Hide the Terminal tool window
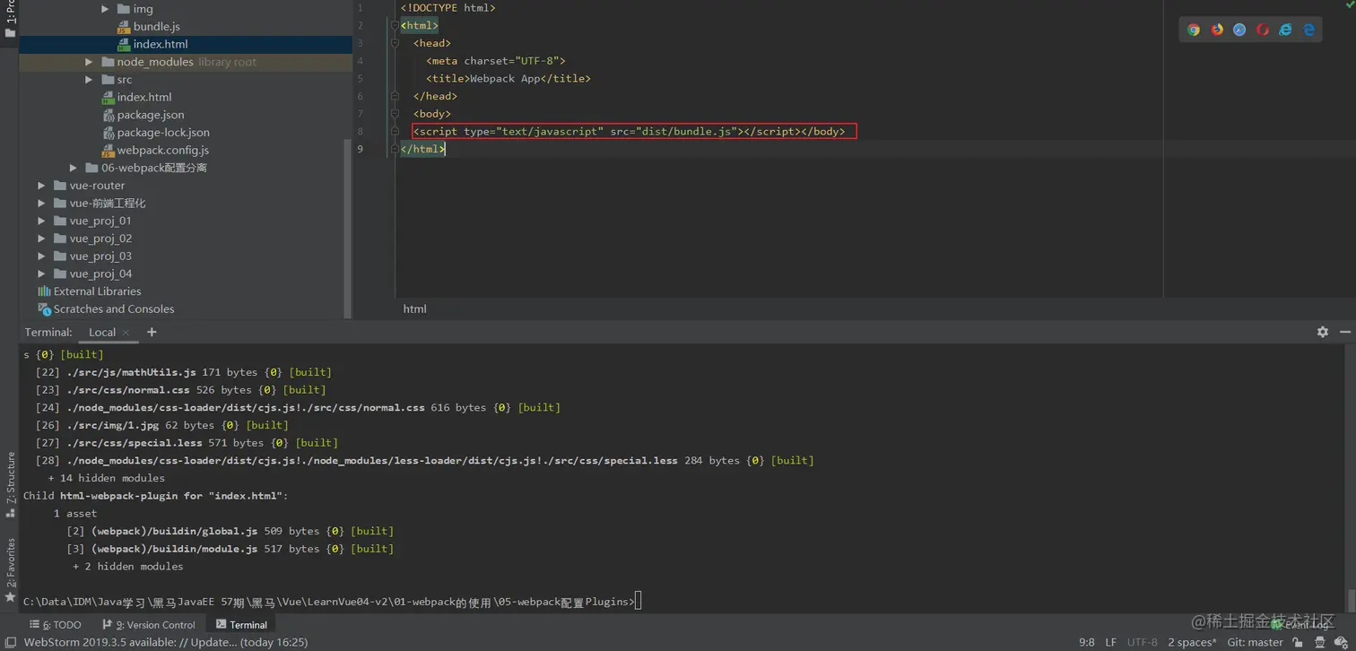This screenshot has height=651, width=1356. (1345, 332)
